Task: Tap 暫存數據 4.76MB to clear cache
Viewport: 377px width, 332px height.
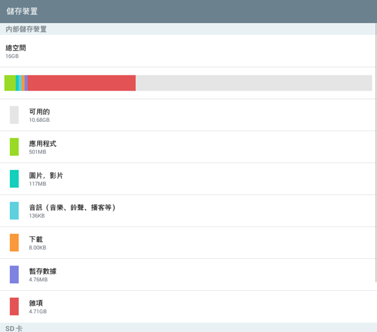Action: 188,275
